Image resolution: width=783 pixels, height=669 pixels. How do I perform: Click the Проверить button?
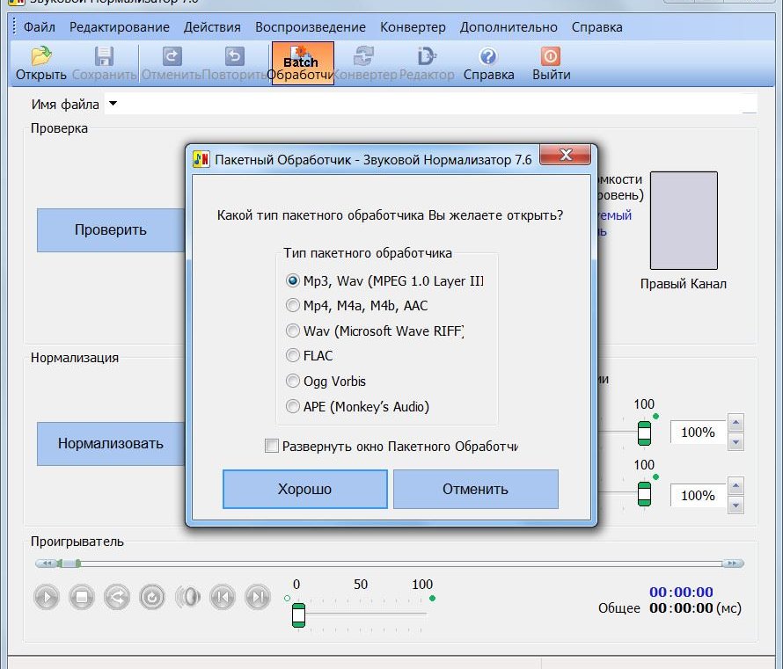click(x=111, y=230)
